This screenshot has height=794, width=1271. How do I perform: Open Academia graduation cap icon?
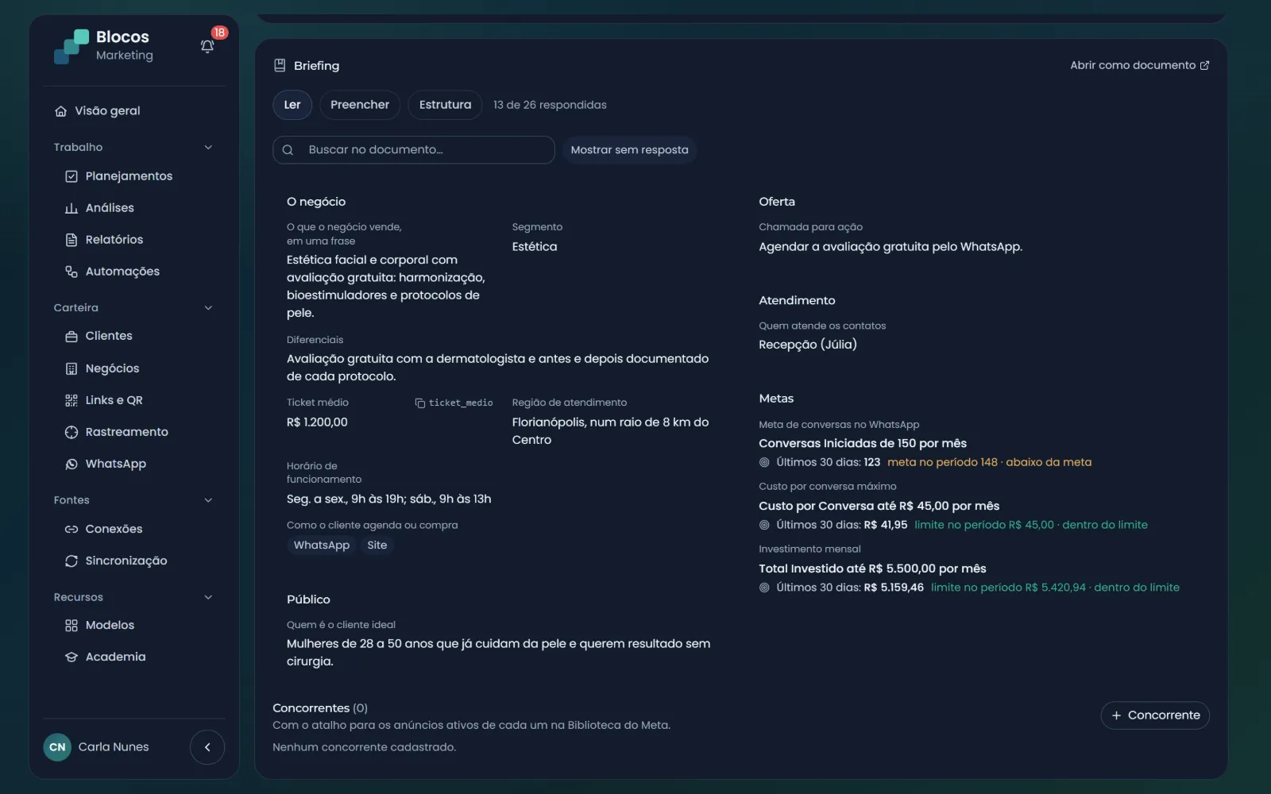pyautogui.click(x=71, y=657)
